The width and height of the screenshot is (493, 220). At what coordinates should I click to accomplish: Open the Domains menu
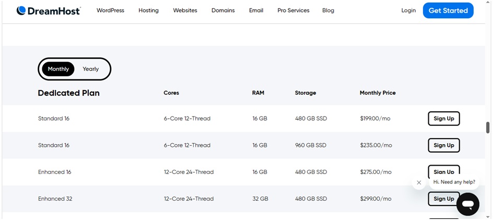pos(223,10)
